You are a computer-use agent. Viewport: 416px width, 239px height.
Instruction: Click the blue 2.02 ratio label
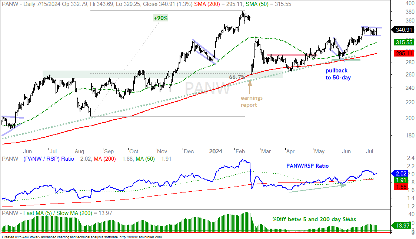pos(400,174)
